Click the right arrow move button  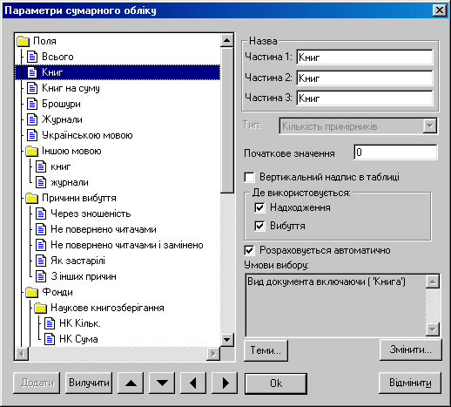point(225,383)
